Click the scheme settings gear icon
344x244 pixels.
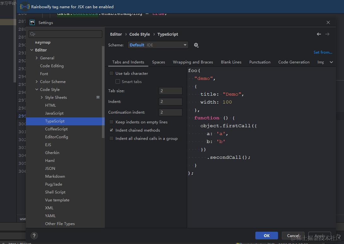pyautogui.click(x=196, y=45)
